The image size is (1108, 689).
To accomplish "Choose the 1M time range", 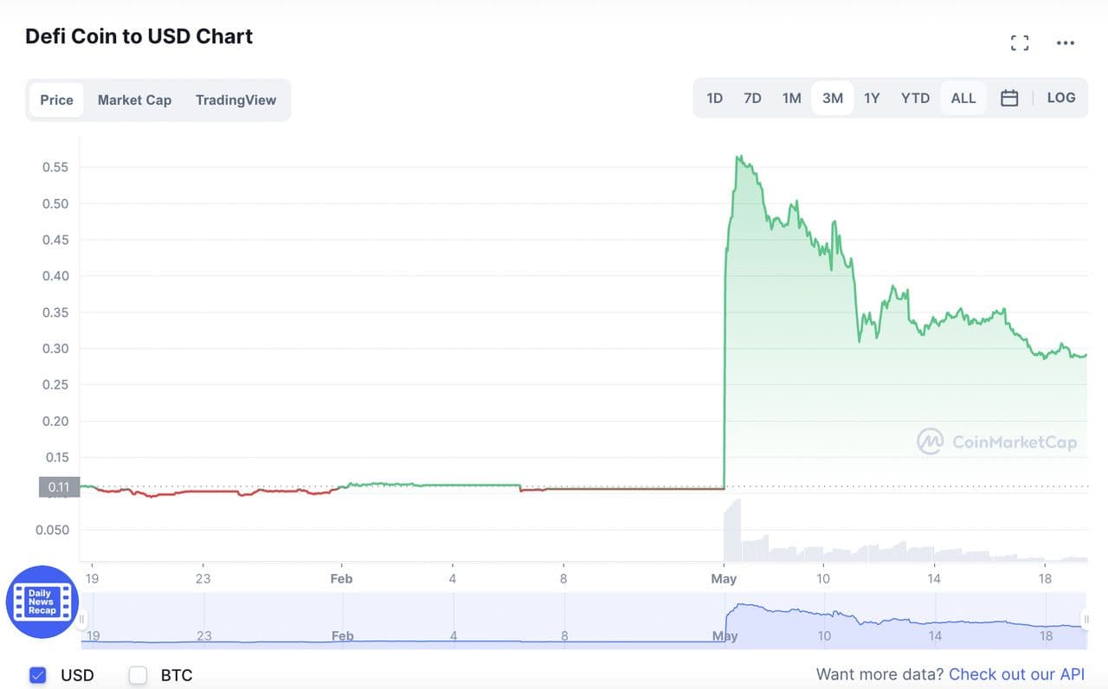I will (x=791, y=99).
